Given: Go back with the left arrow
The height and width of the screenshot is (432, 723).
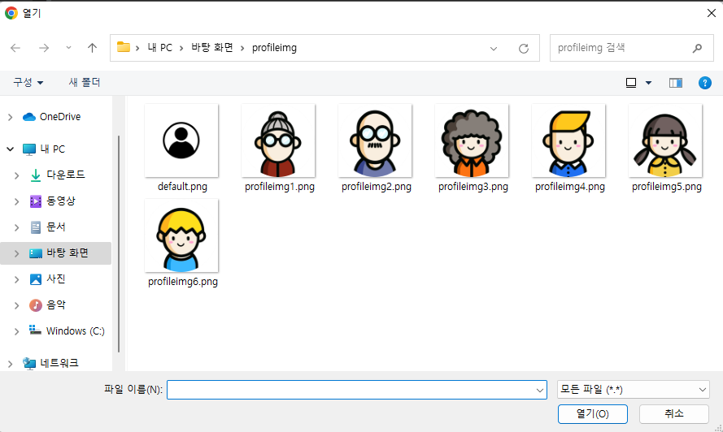Looking at the screenshot, I should click(x=15, y=48).
